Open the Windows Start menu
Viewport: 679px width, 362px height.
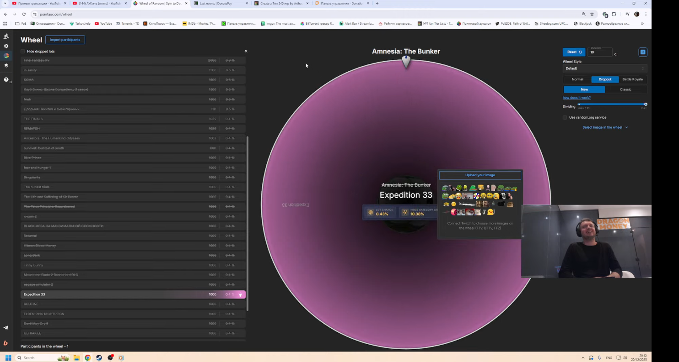tap(8, 357)
